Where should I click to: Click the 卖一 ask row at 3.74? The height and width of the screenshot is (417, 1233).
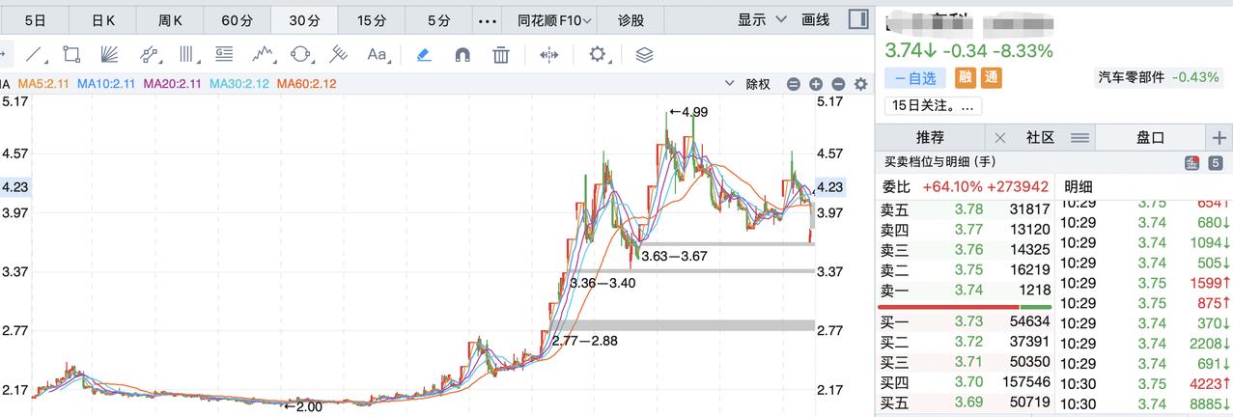[x=966, y=291]
